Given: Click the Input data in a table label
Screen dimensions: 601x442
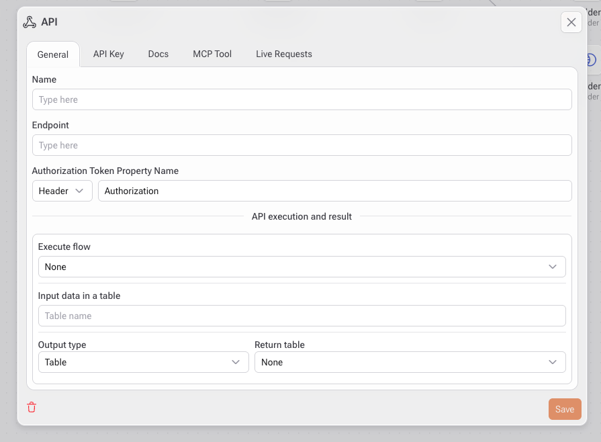Looking at the screenshot, I should [x=79, y=296].
